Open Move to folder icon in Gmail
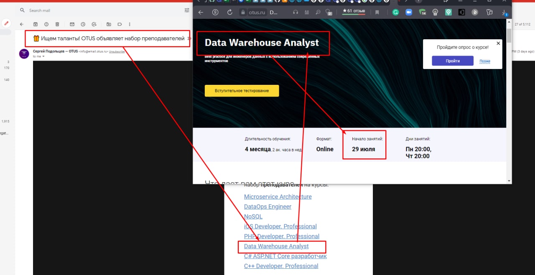 click(109, 24)
